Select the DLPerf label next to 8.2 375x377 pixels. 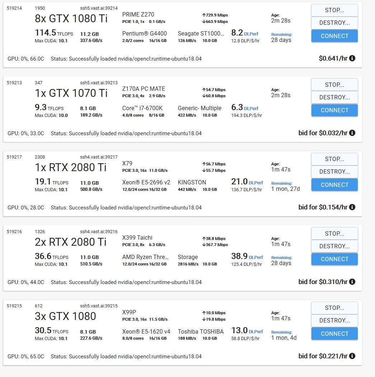pyautogui.click(x=251, y=34)
